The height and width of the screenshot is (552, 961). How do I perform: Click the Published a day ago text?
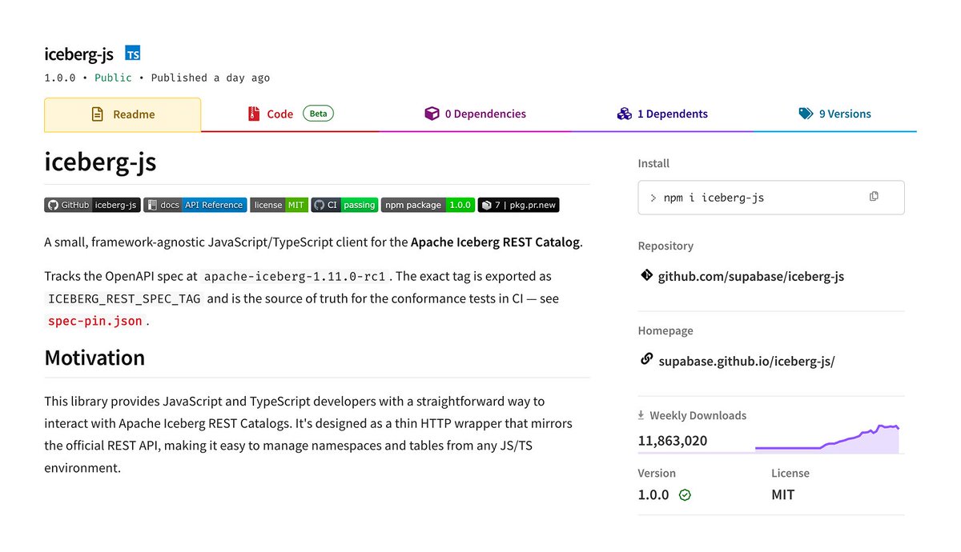[211, 78]
